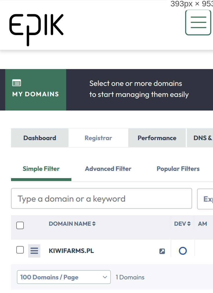Open the 100 Domains / Page dropdown
The image size is (213, 293).
64,277
